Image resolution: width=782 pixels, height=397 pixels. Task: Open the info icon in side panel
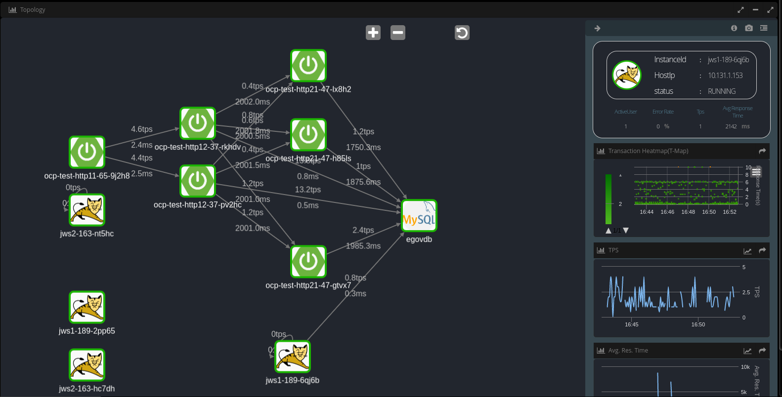(x=734, y=28)
